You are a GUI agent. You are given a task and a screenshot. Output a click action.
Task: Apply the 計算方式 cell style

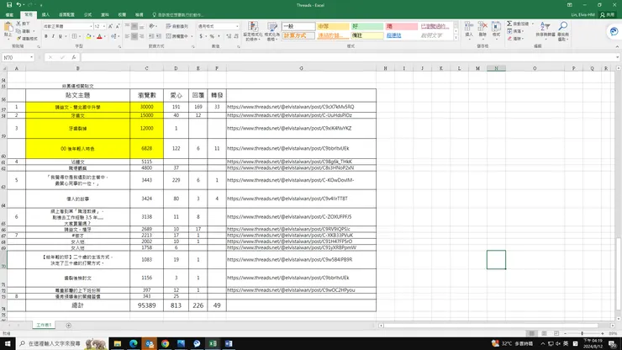(x=298, y=35)
